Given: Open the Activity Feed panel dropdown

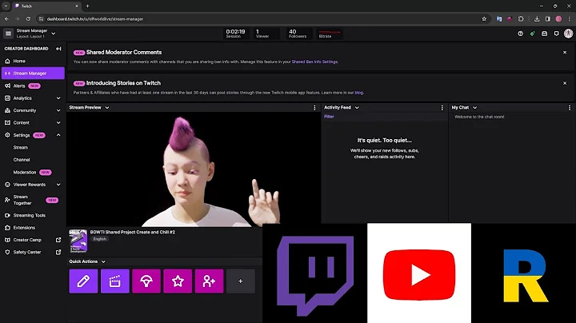Looking at the screenshot, I should pos(357,108).
